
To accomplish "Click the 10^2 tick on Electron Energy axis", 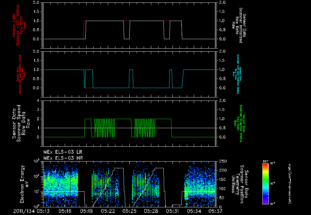I will [x=36, y=176].
